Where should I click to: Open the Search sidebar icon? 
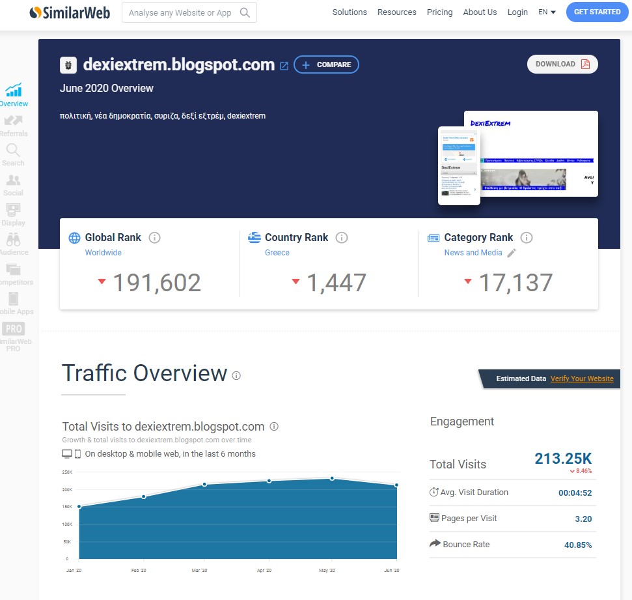pos(13,150)
